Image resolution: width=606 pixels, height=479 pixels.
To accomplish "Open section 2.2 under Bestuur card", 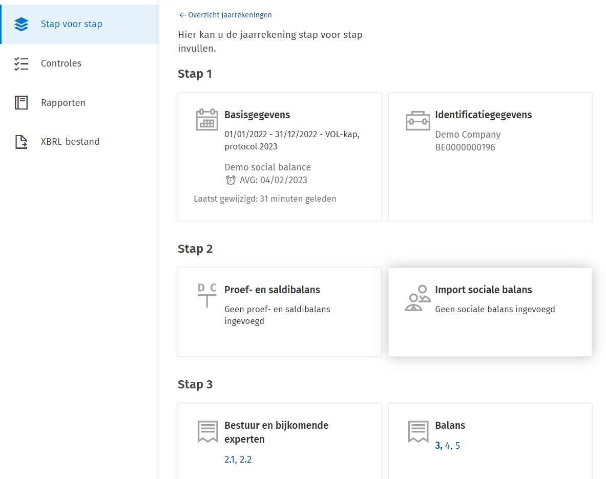I will [x=245, y=460].
